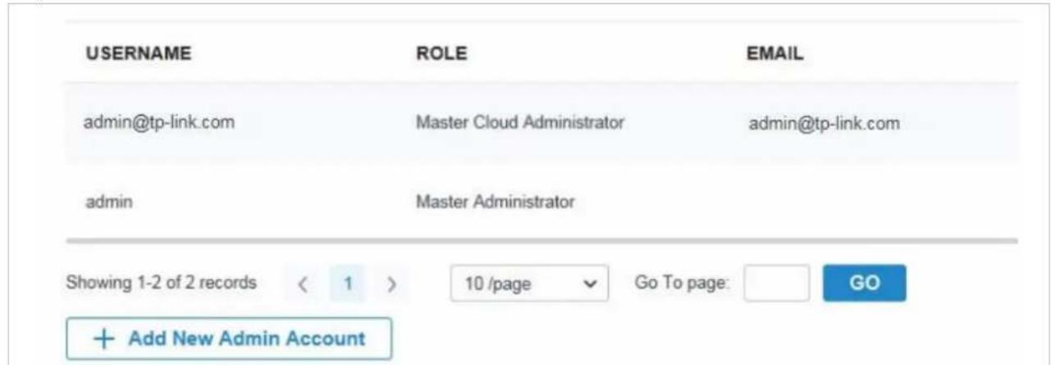Click the Showing 1-2 of 2 records text
The image size is (1051, 365).
click(x=159, y=283)
